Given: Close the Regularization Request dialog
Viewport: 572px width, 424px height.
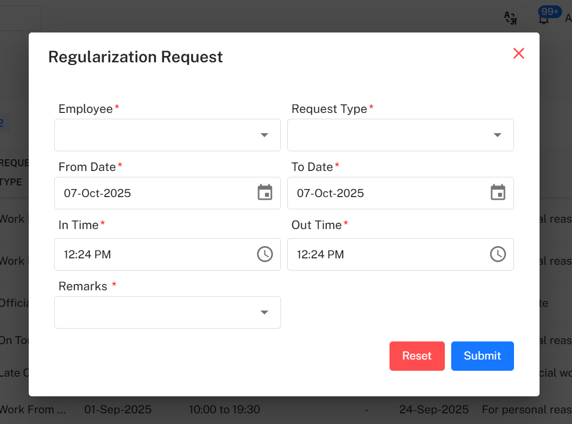Looking at the screenshot, I should (519, 53).
